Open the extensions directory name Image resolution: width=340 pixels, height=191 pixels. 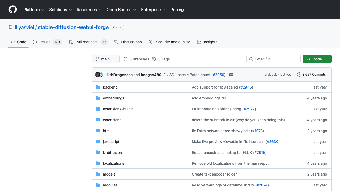click(x=112, y=120)
